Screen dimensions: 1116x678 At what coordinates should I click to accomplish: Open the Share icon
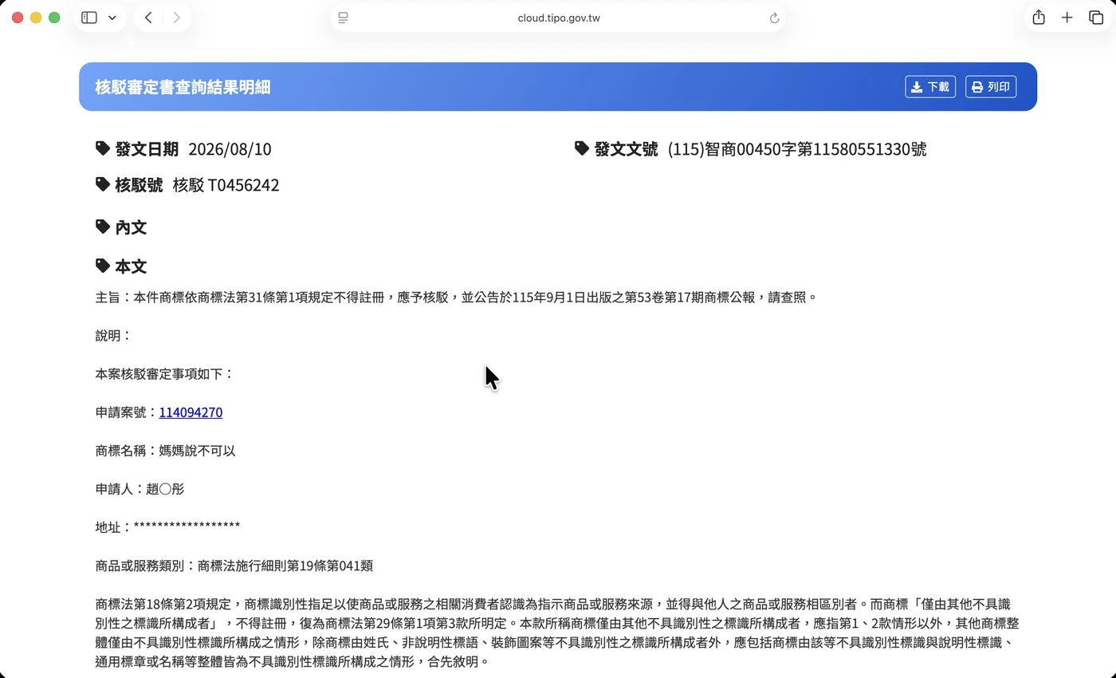click(x=1039, y=18)
